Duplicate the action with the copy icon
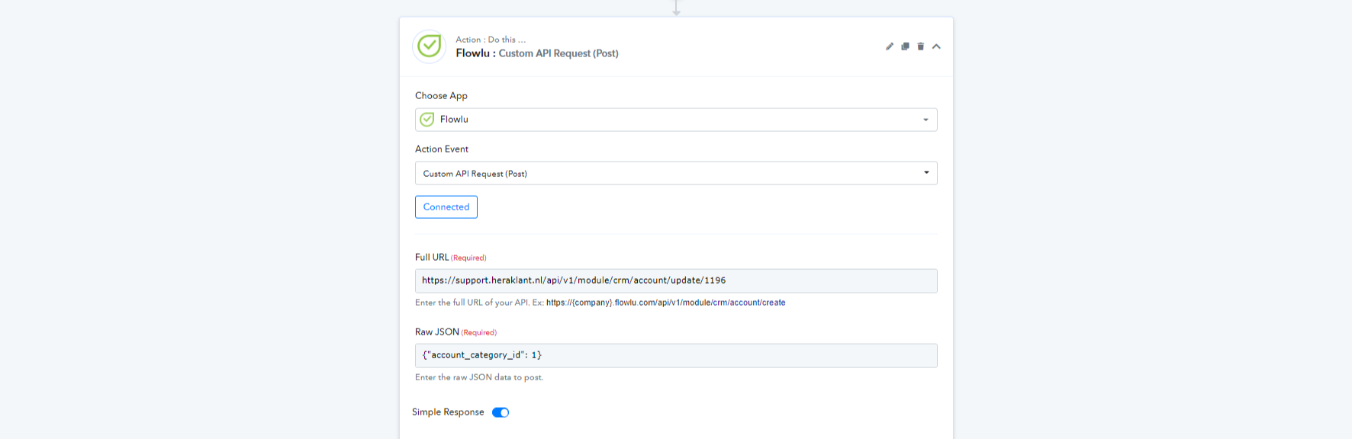Image resolution: width=1352 pixels, height=439 pixels. click(905, 46)
